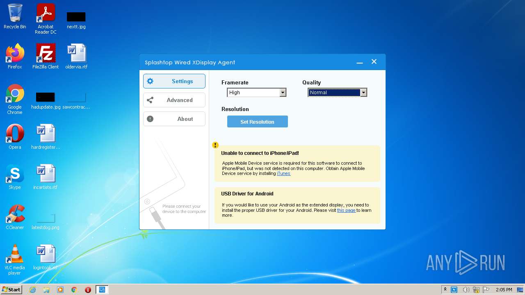Viewport: 525px width, 295px height.
Task: Launch Google Chrome desktop shortcut
Action: click(15, 99)
